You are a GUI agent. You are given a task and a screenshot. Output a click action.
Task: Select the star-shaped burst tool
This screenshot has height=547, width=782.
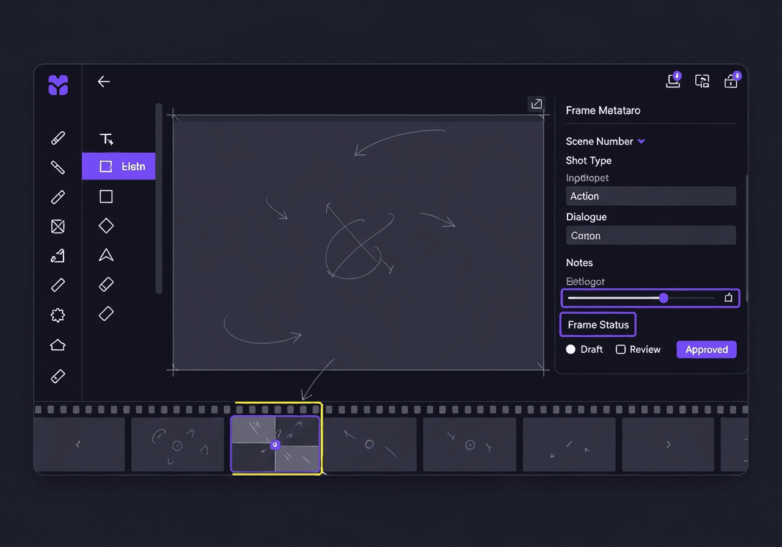(x=57, y=315)
